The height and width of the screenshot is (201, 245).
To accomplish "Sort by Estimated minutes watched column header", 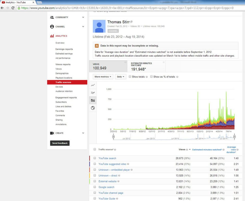I will [x=207, y=150].
